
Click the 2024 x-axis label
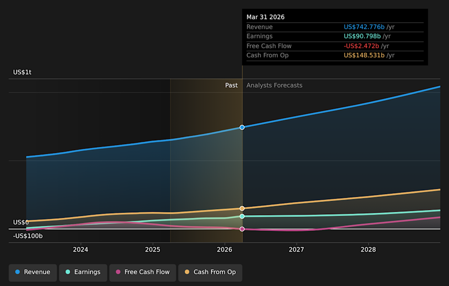pyautogui.click(x=80, y=250)
